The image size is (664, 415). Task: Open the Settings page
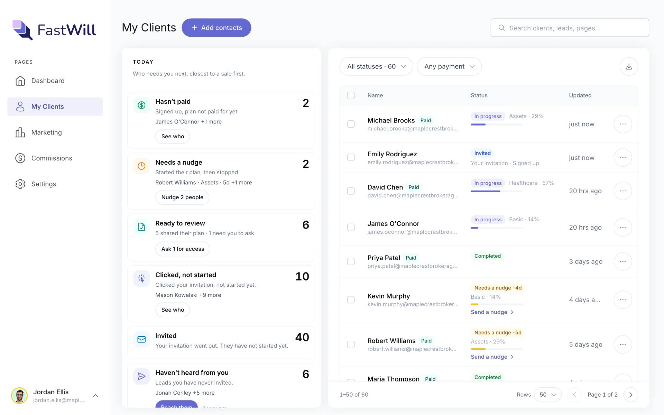[x=55, y=184]
